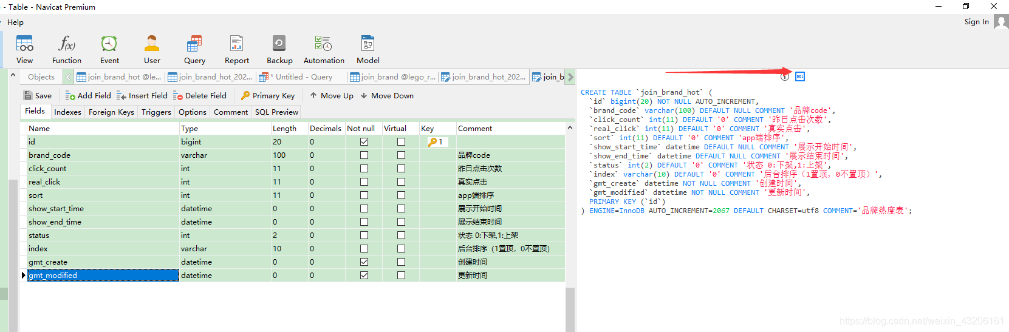Click the Comment column header
The image size is (1009, 332).
coord(510,129)
